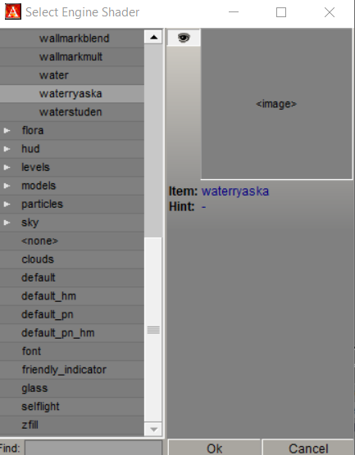Image resolution: width=355 pixels, height=455 pixels.
Task: Choose the default_pn_hm shader
Action: (72, 333)
